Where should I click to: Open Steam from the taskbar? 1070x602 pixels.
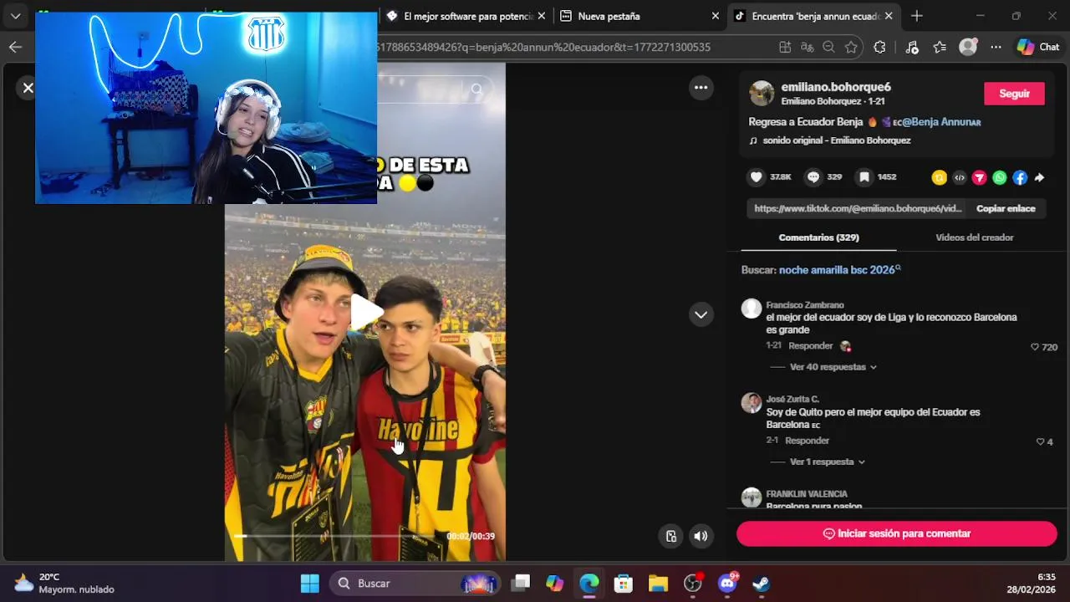point(762,583)
